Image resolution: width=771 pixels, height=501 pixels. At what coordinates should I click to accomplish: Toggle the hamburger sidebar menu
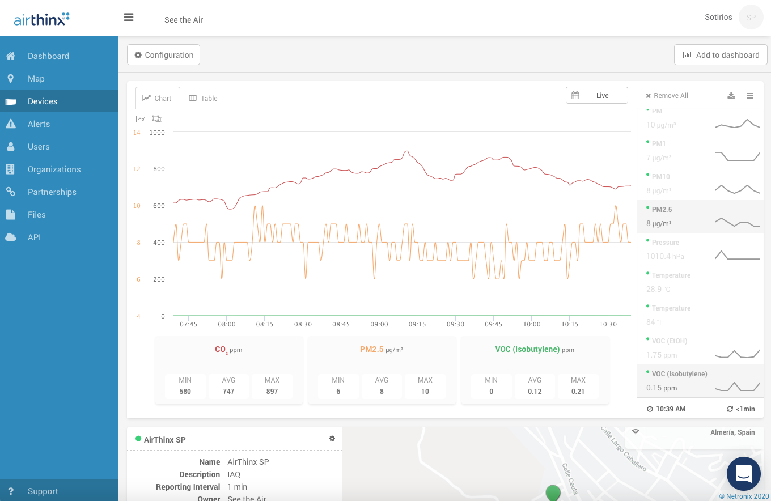pyautogui.click(x=129, y=18)
